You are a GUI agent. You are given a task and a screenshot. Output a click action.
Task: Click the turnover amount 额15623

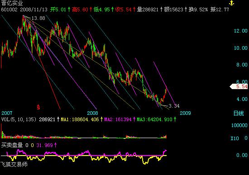pos(173,9)
